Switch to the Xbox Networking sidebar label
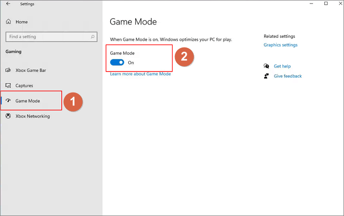 coord(32,116)
